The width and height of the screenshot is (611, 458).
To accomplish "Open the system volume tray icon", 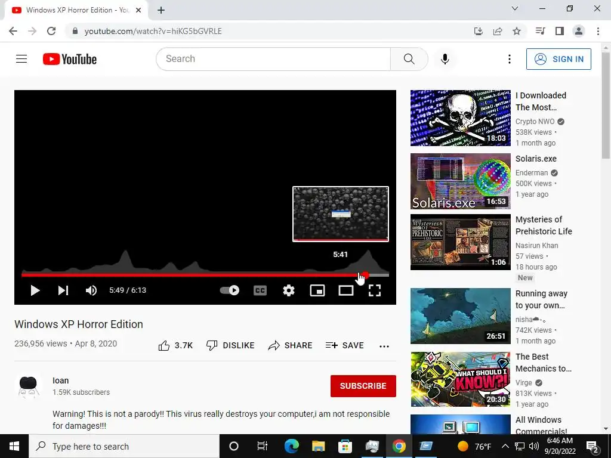I will (x=534, y=446).
